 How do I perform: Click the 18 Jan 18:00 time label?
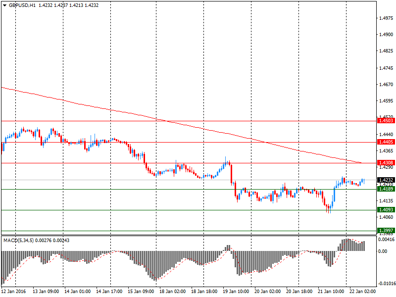coord(204,291)
